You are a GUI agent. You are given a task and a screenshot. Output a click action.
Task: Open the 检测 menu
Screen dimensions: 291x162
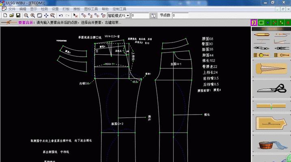44,9
